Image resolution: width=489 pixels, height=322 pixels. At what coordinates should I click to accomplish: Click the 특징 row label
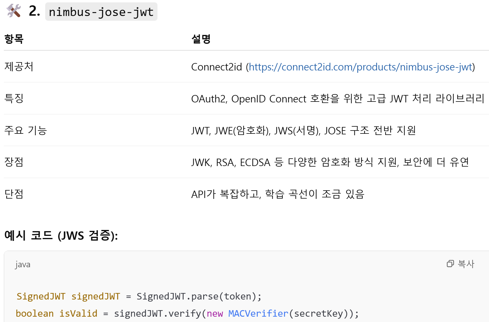tap(14, 98)
